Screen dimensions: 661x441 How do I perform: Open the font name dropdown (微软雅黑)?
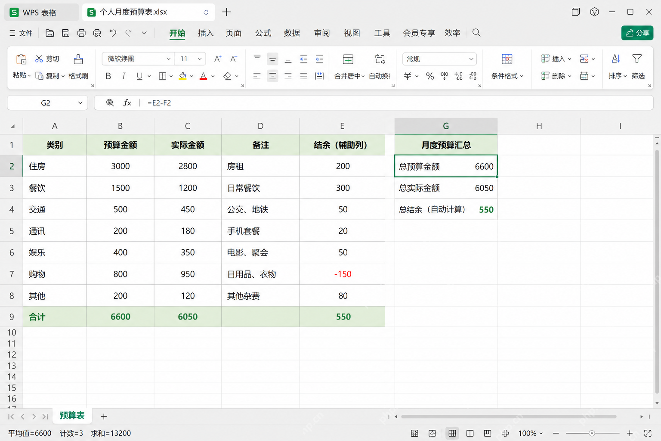(168, 59)
